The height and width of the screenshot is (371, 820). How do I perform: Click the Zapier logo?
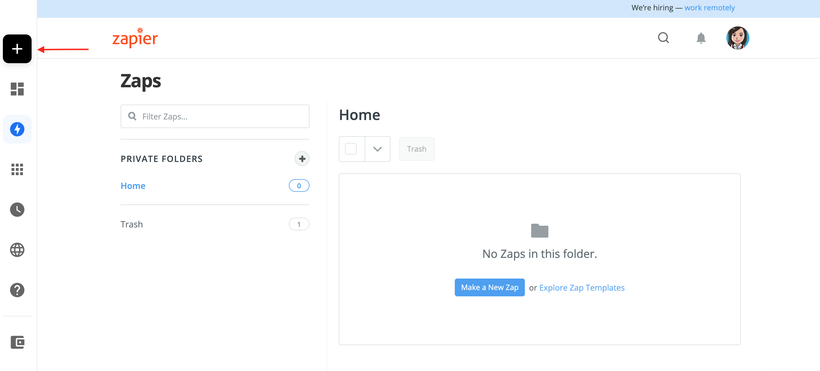click(135, 38)
